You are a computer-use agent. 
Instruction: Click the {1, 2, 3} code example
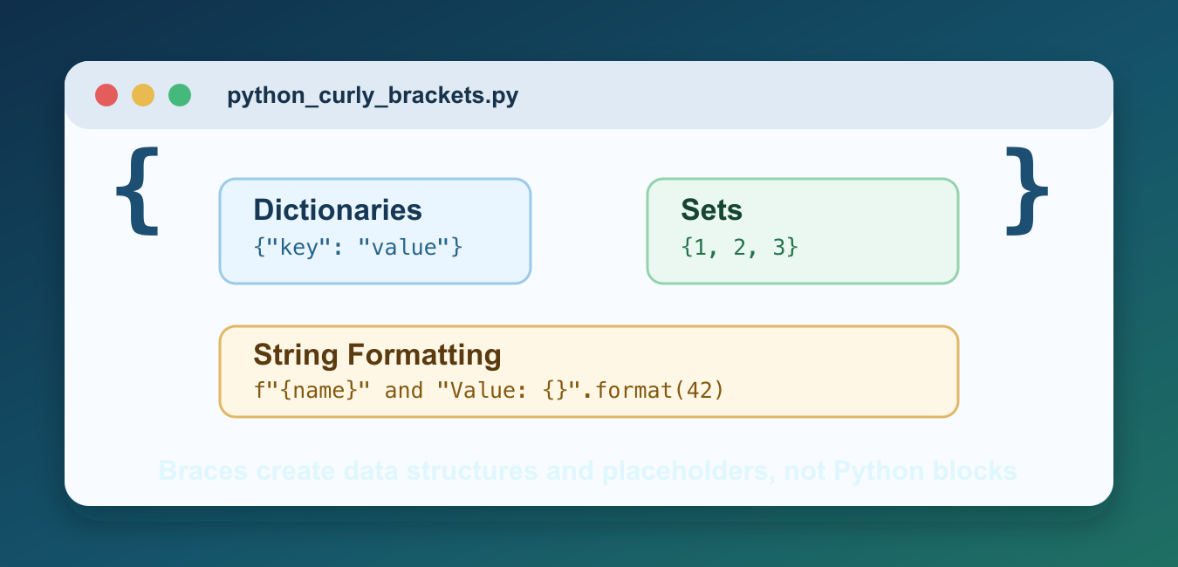click(x=740, y=248)
